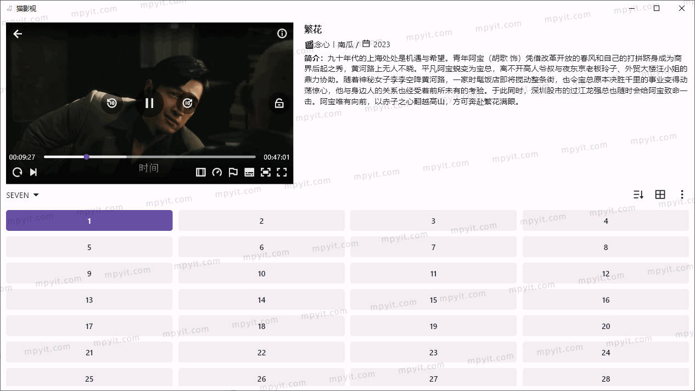Select episode 10
The width and height of the screenshot is (695, 391).
pyautogui.click(x=261, y=273)
